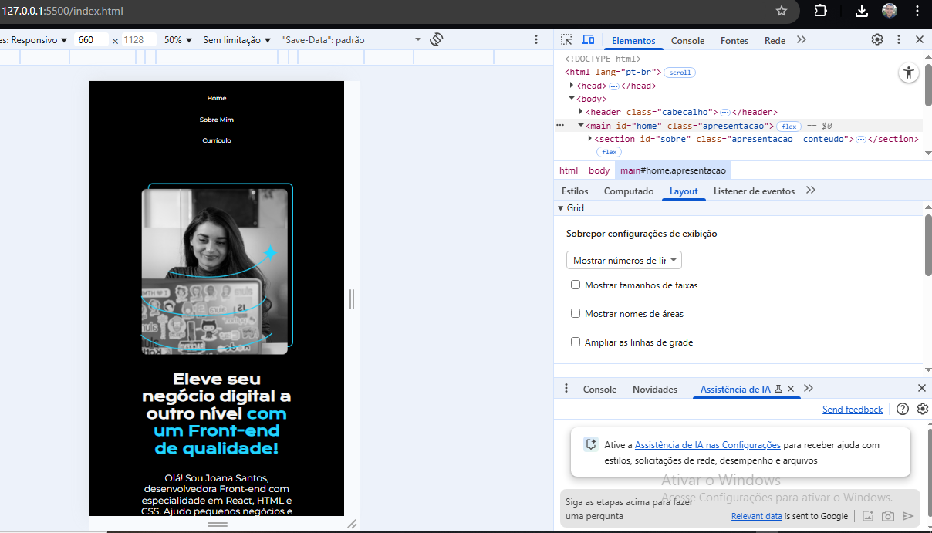
Task: Open the Chrome extensions puzzle icon
Action: 821,11
